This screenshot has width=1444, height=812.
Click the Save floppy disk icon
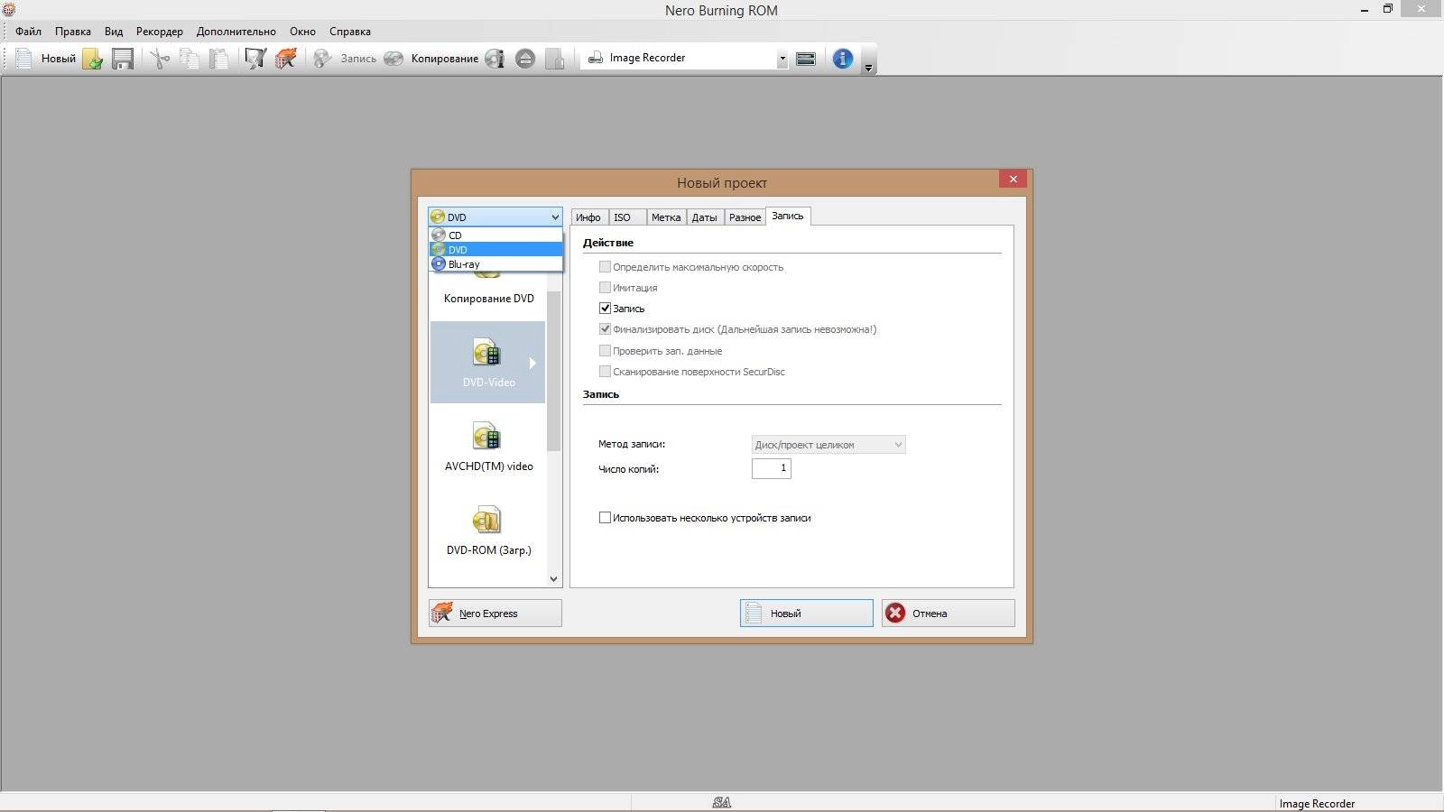123,59
